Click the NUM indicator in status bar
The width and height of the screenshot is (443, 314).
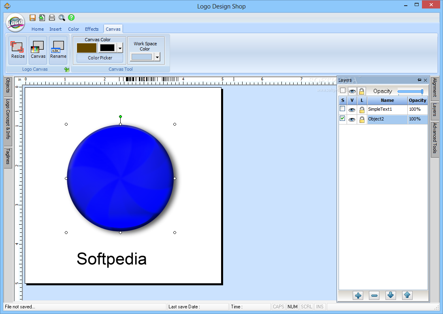[x=292, y=307]
